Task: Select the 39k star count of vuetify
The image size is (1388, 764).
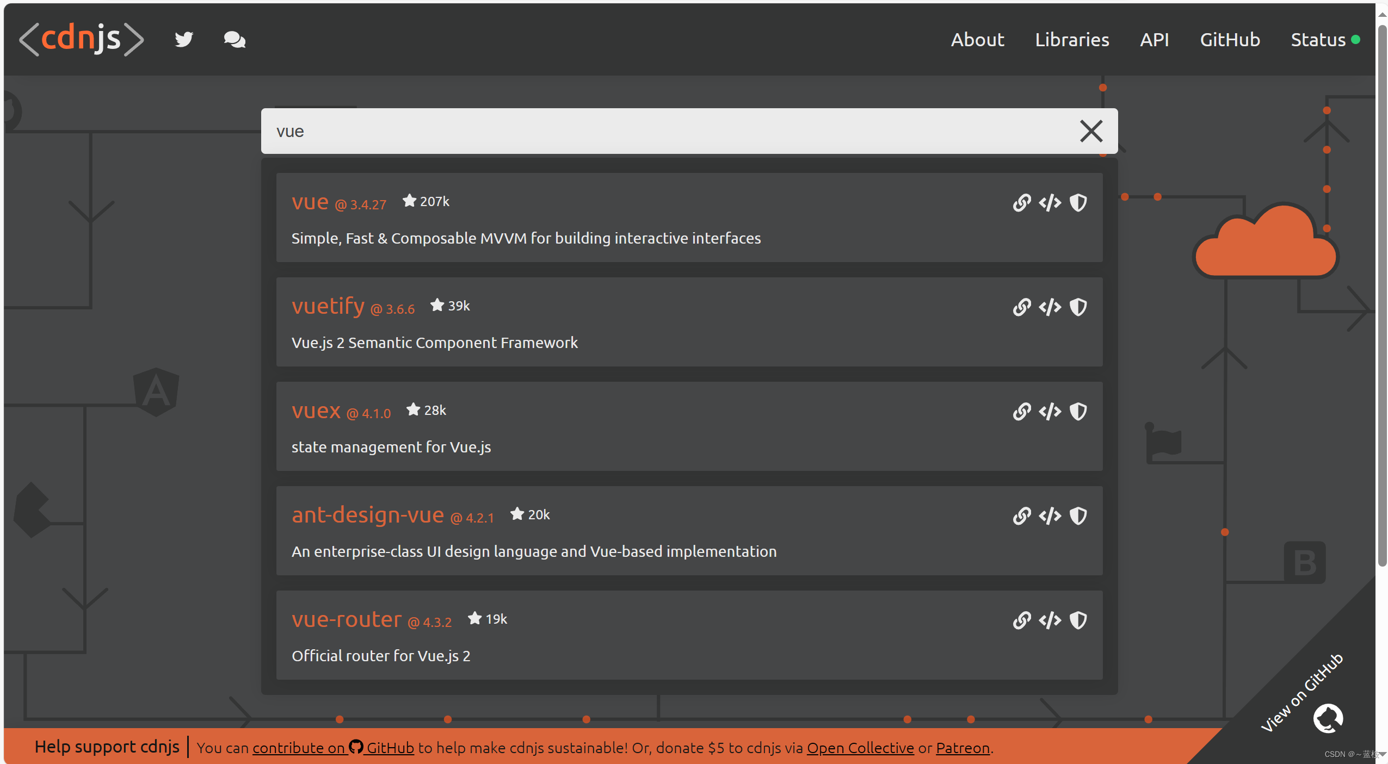Action: tap(450, 306)
